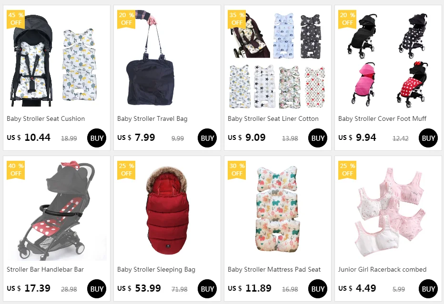The height and width of the screenshot is (304, 444).
Task: Click BUY for Stroller Bar Handlebar Bar
Action: pyautogui.click(x=97, y=289)
